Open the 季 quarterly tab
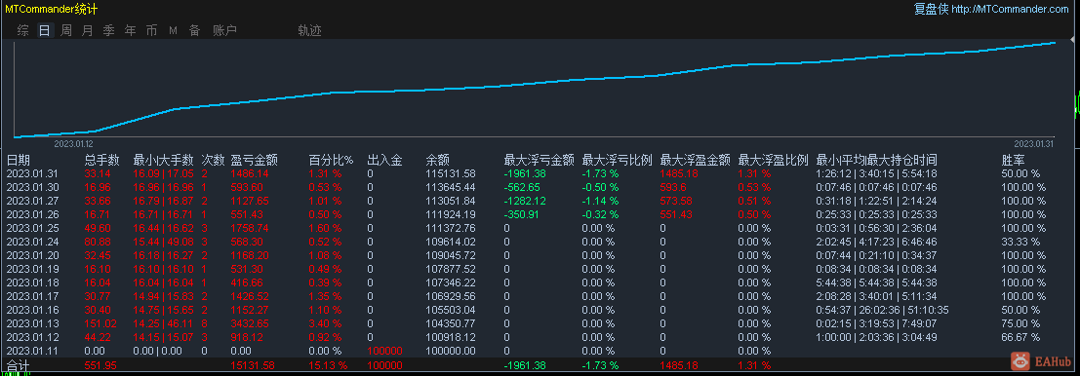 pyautogui.click(x=109, y=30)
